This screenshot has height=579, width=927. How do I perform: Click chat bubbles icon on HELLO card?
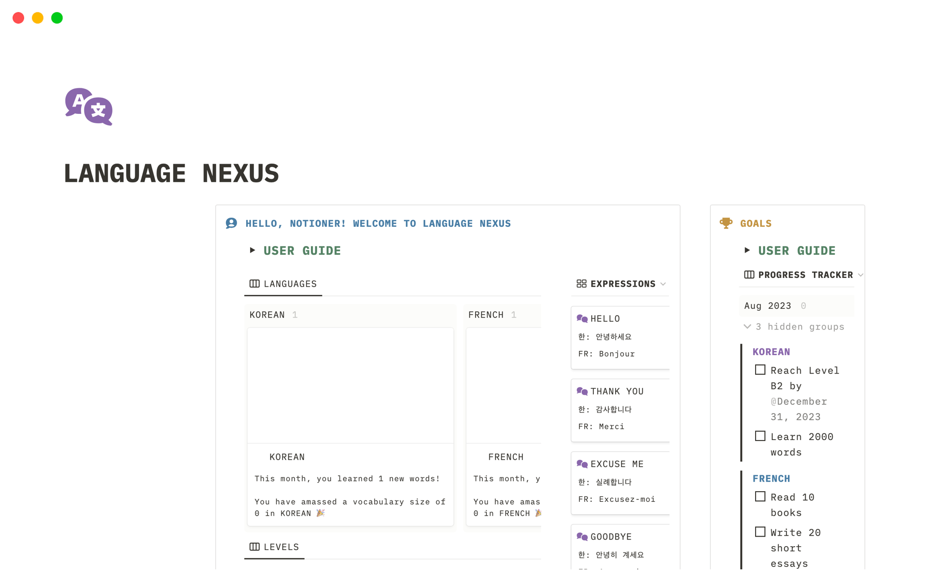coord(582,318)
